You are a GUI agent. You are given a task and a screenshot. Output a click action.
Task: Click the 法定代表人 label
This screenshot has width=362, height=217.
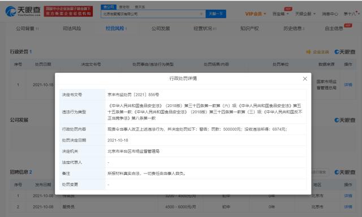[x=72, y=162]
